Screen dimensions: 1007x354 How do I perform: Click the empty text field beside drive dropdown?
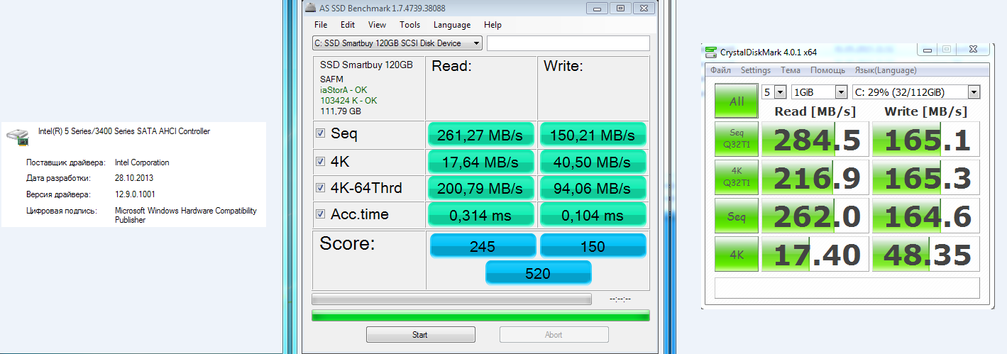coord(568,43)
